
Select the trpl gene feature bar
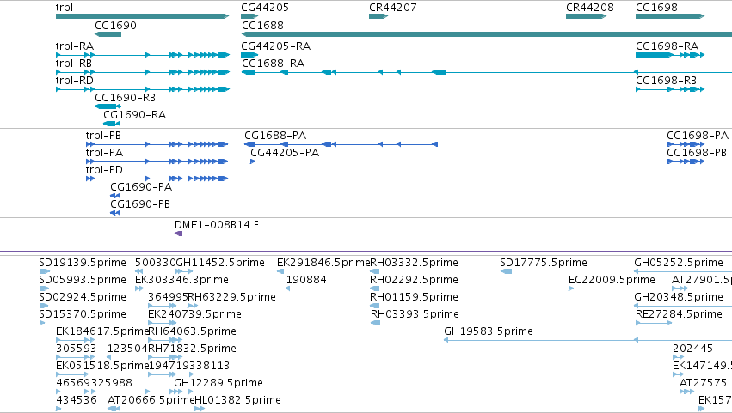point(143,16)
